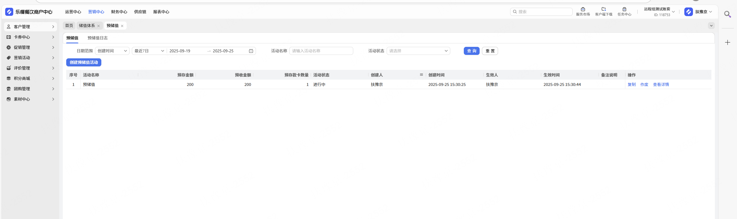
Task: Switch to the 预储值日志 tab
Action: coord(98,38)
